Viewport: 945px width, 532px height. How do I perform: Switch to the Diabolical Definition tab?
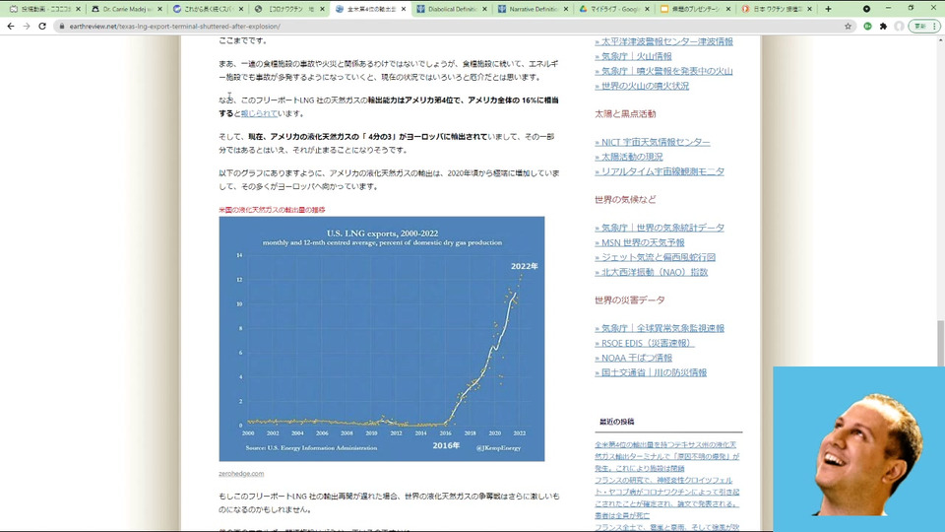(x=452, y=9)
